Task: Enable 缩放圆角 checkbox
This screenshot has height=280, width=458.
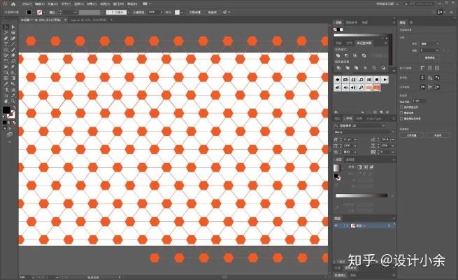Action: click(401, 113)
